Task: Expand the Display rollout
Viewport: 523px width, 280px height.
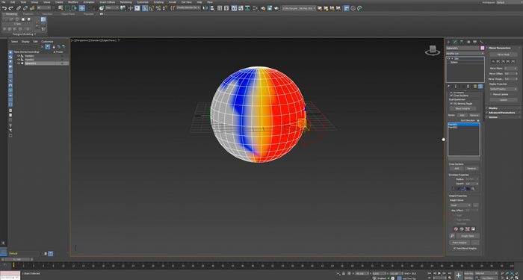Action: [493, 108]
